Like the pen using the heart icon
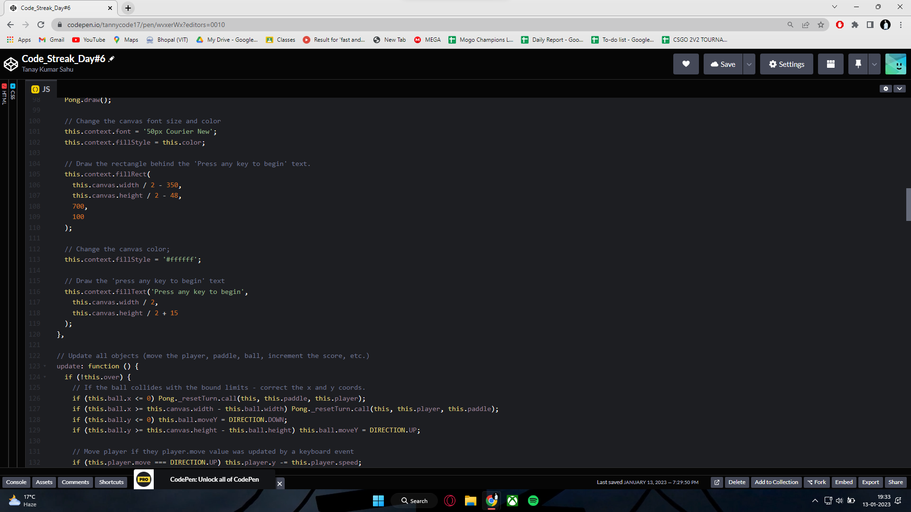Viewport: 911px width, 512px height. click(685, 64)
